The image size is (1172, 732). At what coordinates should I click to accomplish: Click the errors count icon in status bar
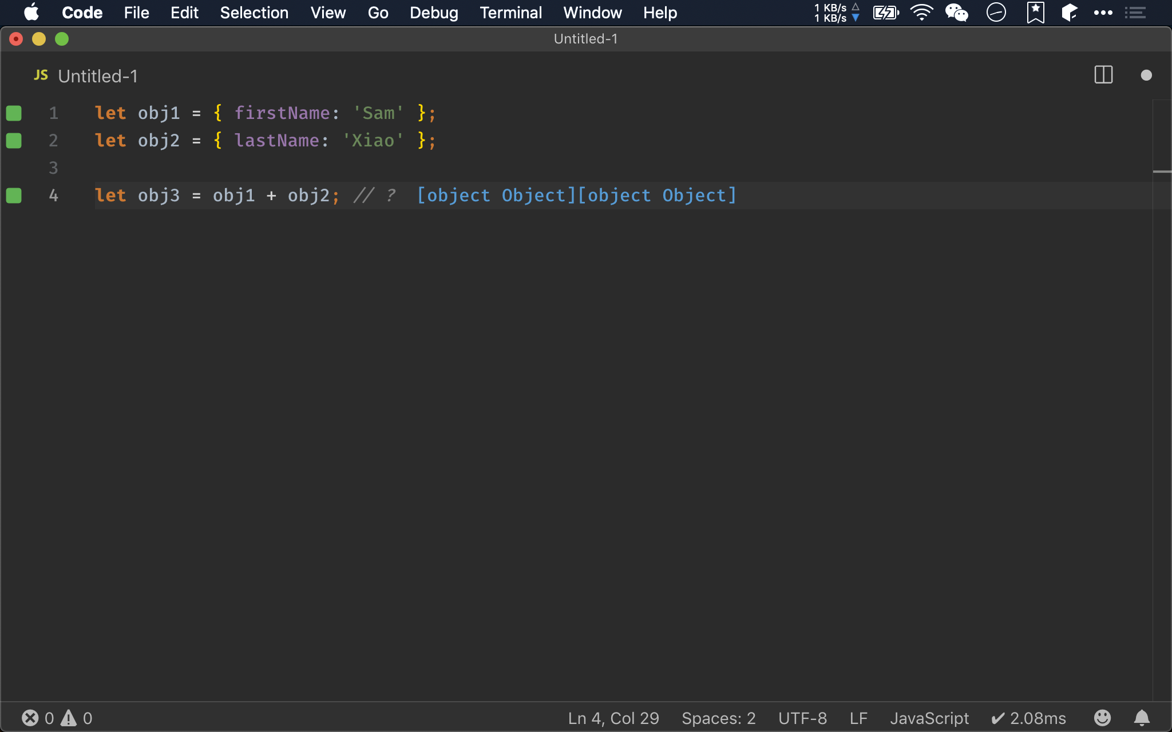30,718
